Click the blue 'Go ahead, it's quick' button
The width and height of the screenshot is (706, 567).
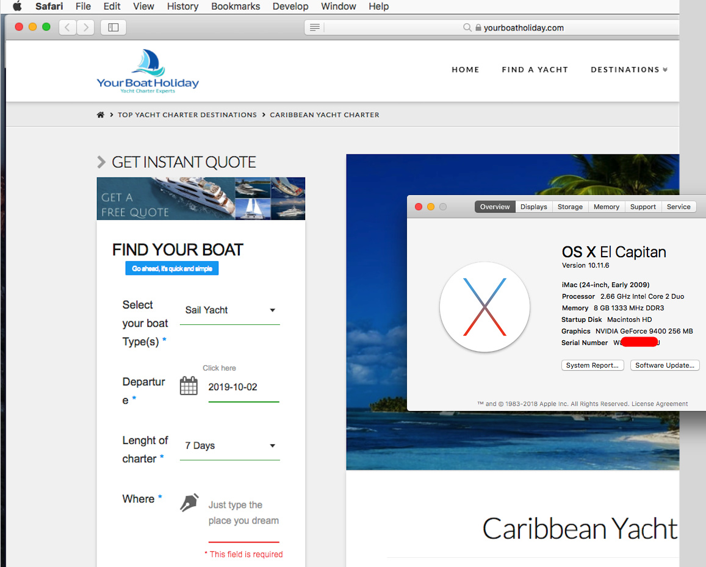(x=172, y=268)
